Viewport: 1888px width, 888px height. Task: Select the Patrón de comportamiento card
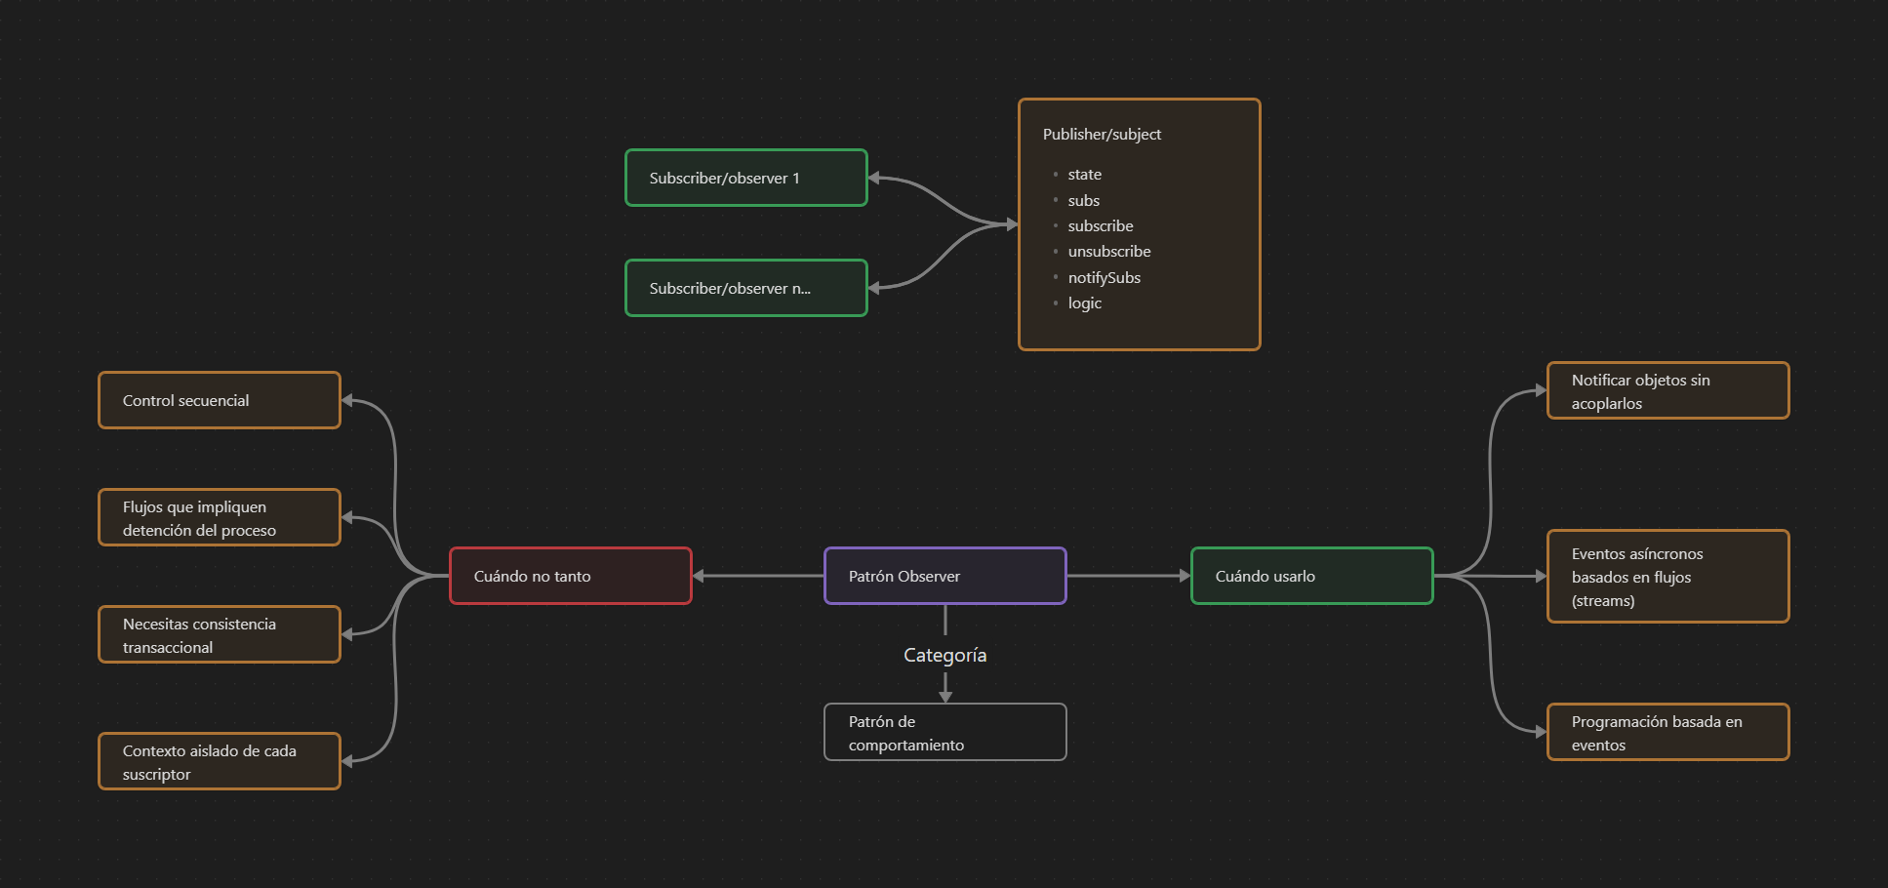[x=944, y=732]
